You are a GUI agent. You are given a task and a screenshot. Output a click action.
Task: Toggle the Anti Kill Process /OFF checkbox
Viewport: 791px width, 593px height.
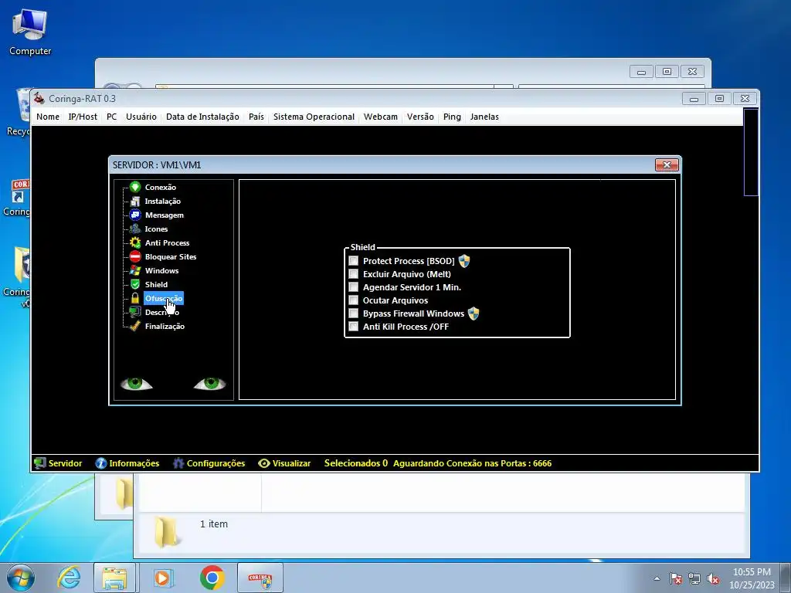click(354, 327)
